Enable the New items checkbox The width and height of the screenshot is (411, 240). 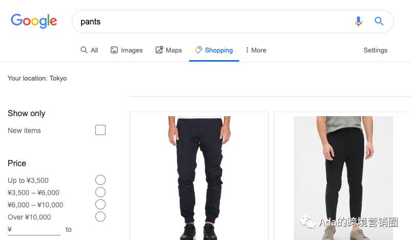tap(100, 130)
